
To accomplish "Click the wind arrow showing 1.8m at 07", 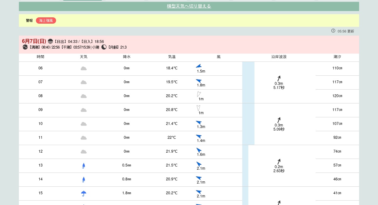I will [199, 81].
